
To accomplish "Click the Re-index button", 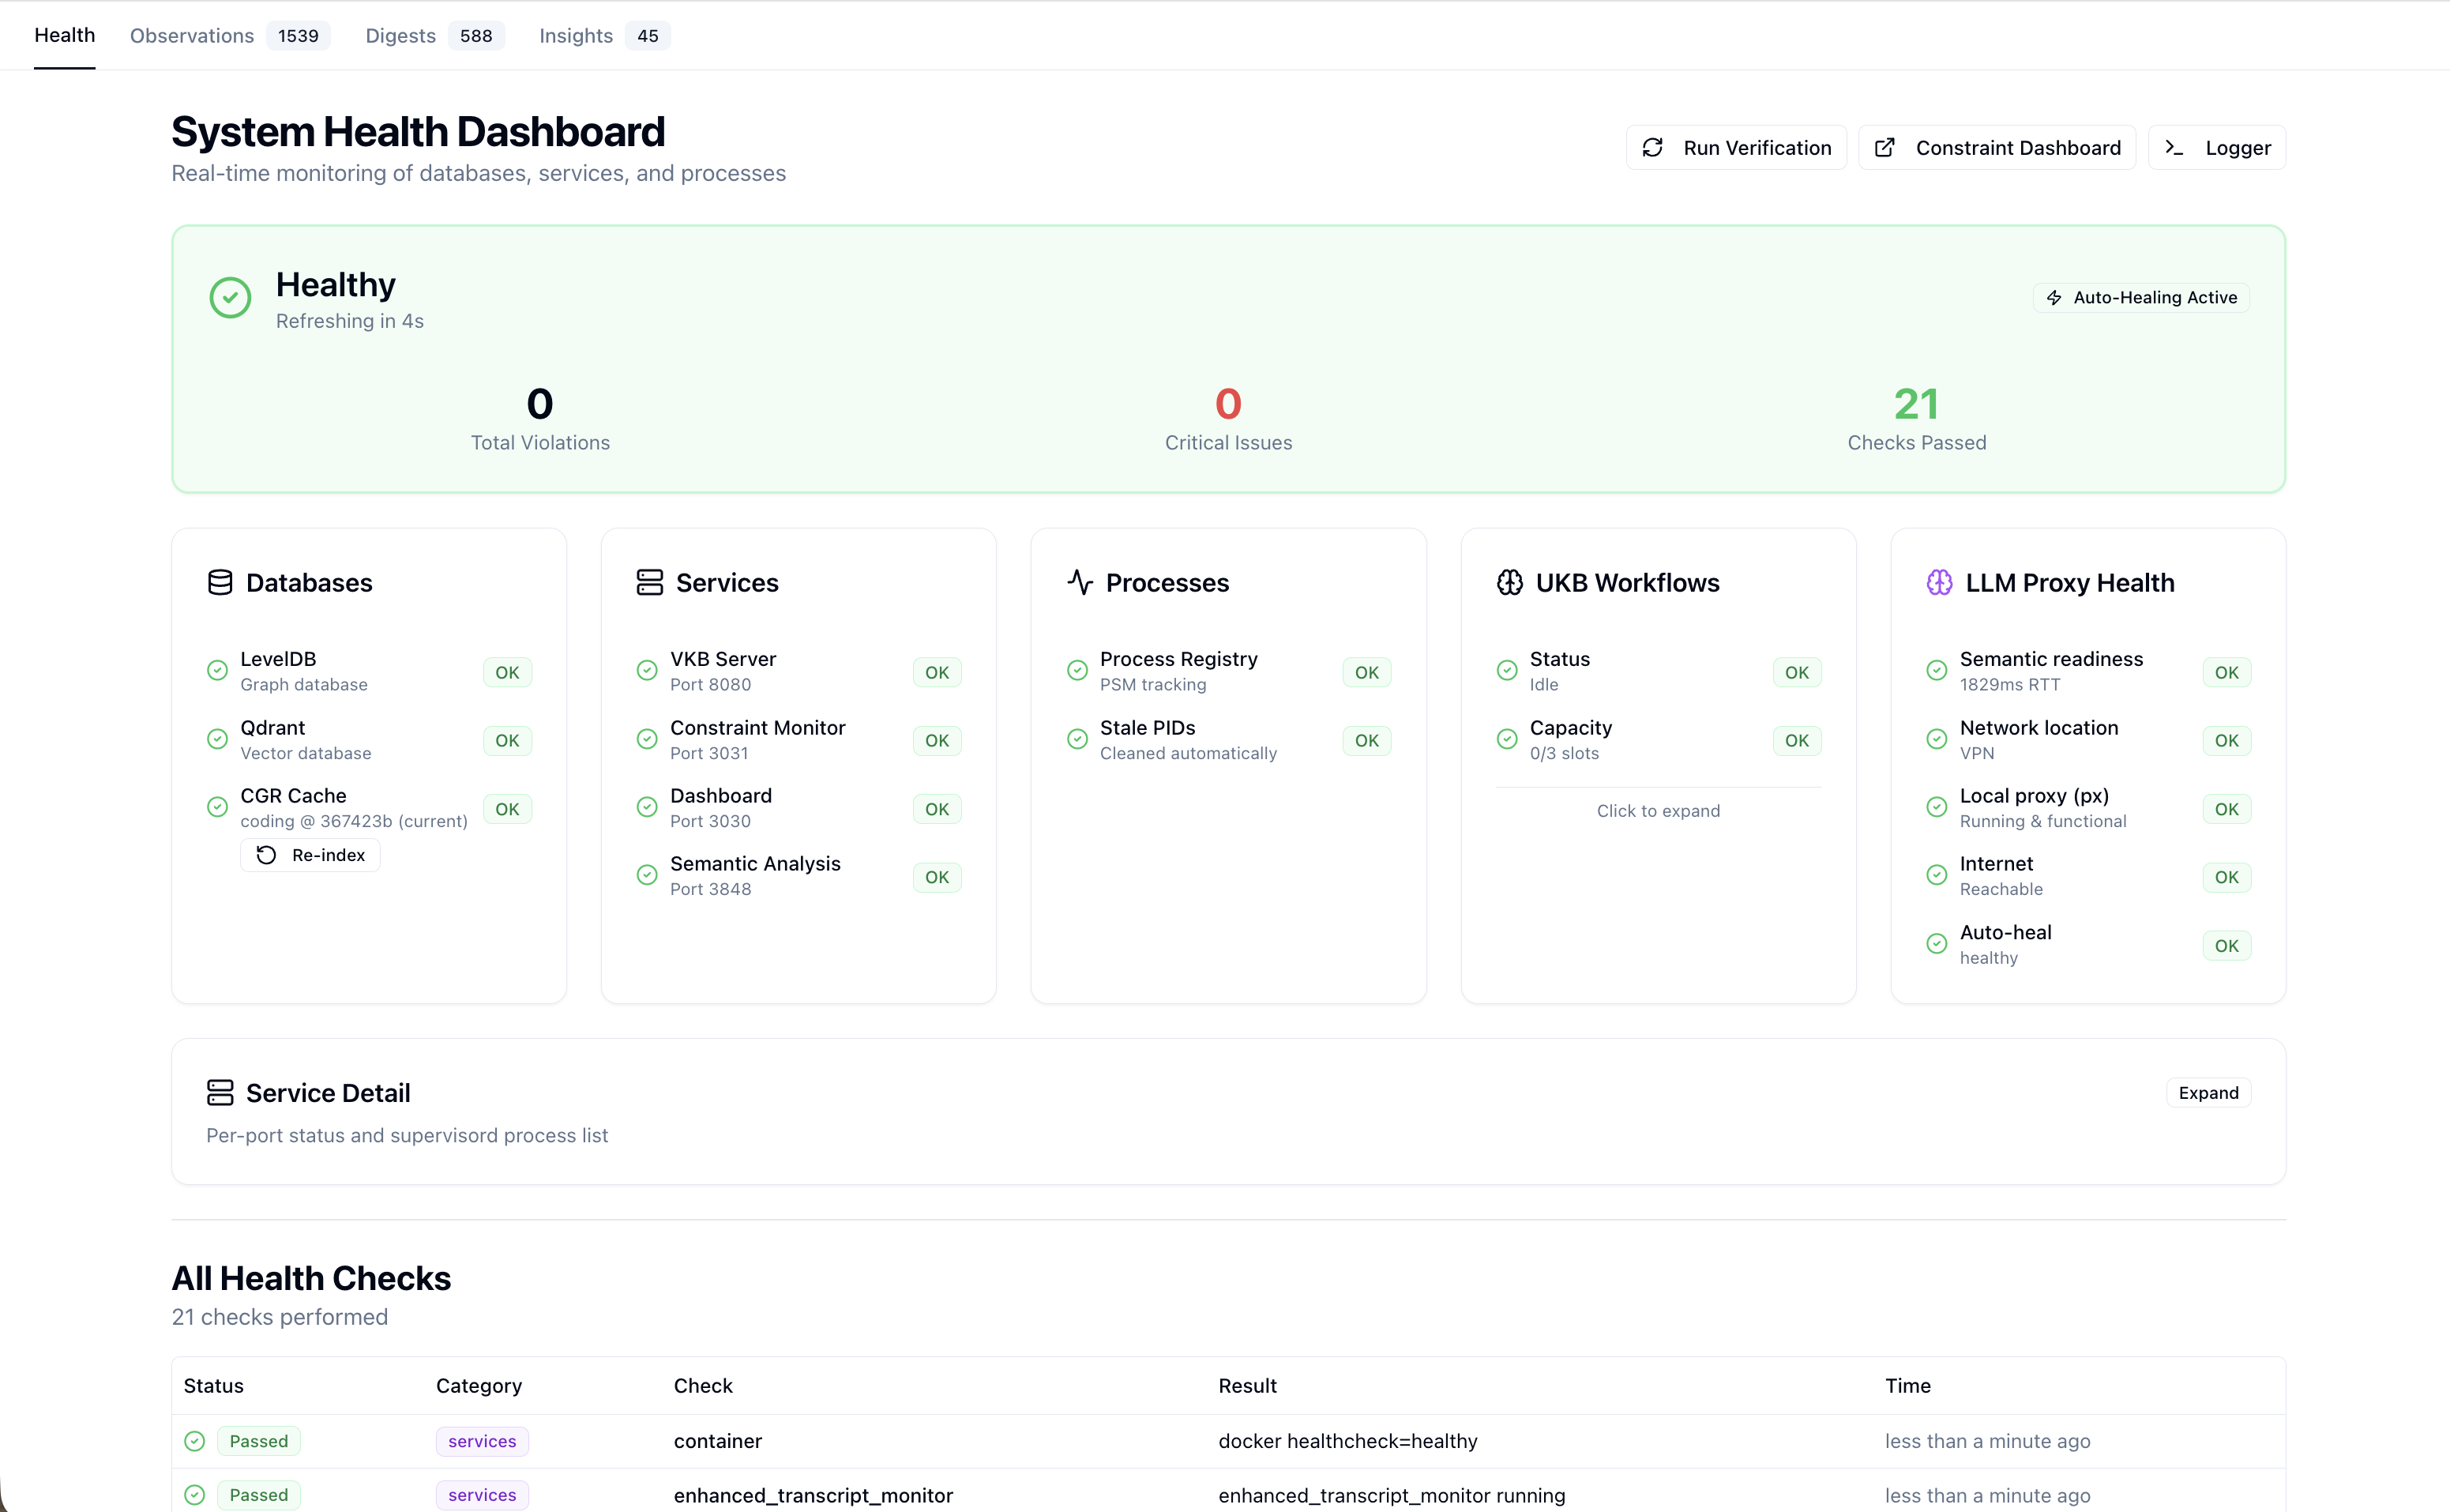I will [x=310, y=855].
